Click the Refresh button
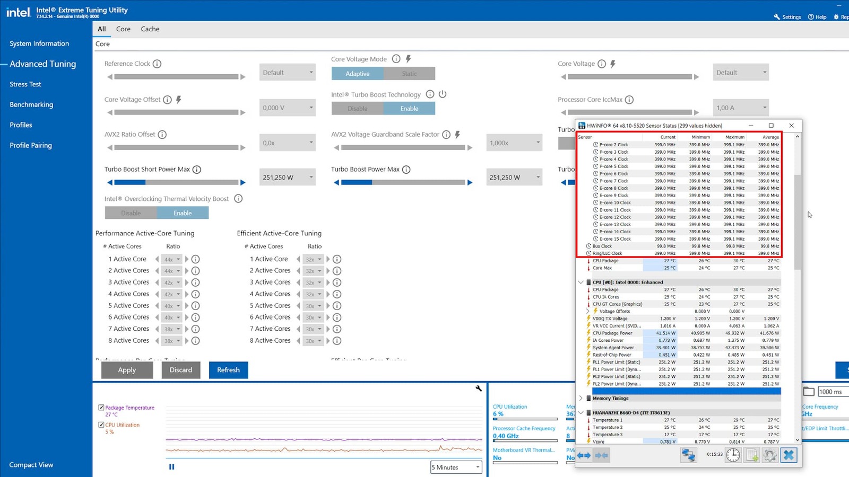The image size is (849, 477). pyautogui.click(x=228, y=370)
